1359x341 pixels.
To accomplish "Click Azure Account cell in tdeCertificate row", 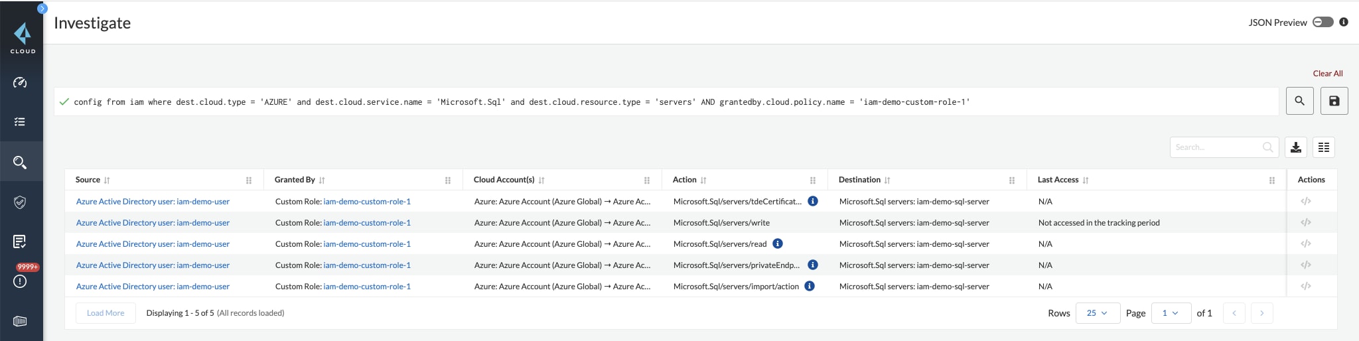I will (562, 202).
